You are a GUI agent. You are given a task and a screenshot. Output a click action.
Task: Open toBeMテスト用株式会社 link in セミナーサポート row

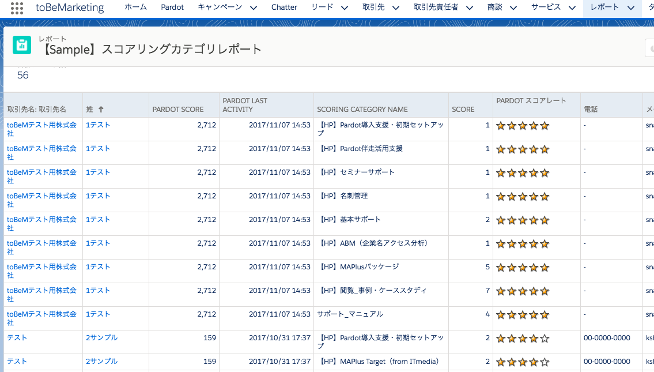point(41,176)
